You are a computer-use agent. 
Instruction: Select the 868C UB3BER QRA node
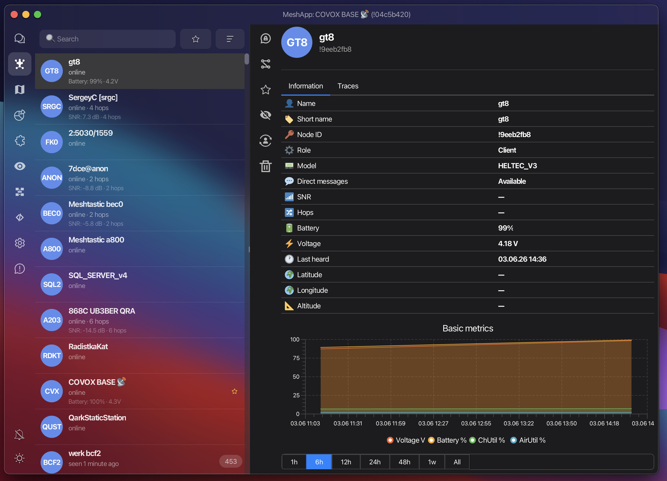140,320
